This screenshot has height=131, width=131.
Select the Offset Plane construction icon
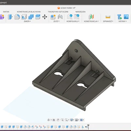click(x=91, y=17)
